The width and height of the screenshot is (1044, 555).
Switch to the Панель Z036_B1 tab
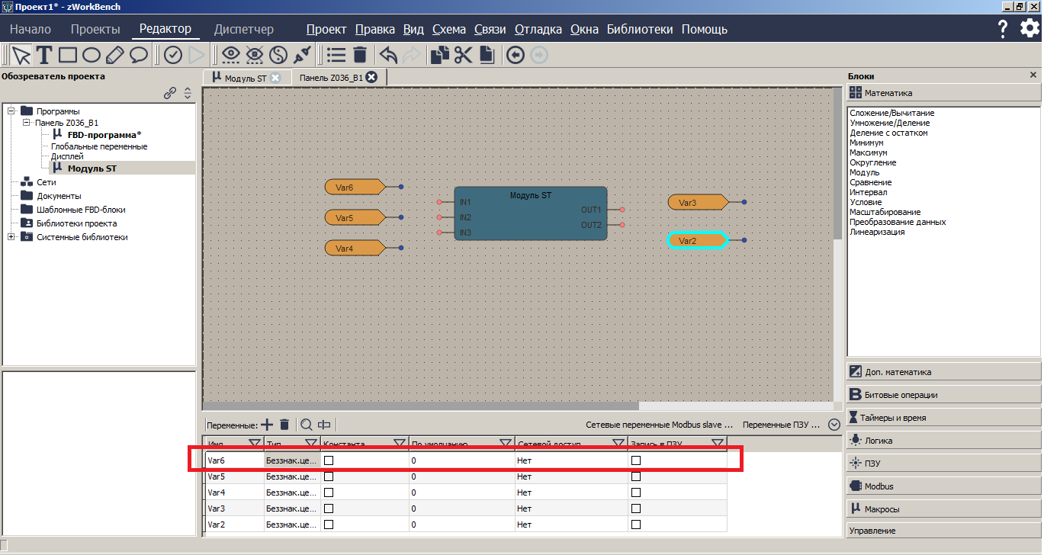pos(332,76)
